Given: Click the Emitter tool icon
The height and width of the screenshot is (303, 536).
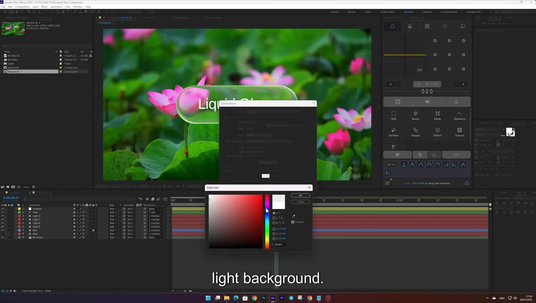Looking at the screenshot, I should (394, 132).
